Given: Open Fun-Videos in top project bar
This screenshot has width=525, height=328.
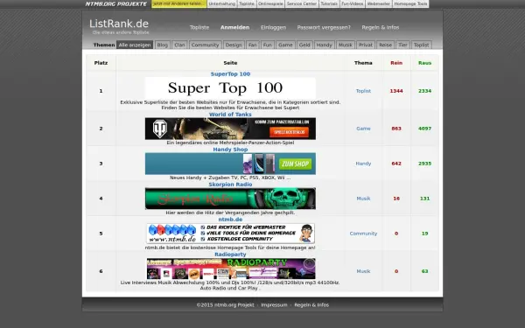Looking at the screenshot, I should tap(353, 3).
